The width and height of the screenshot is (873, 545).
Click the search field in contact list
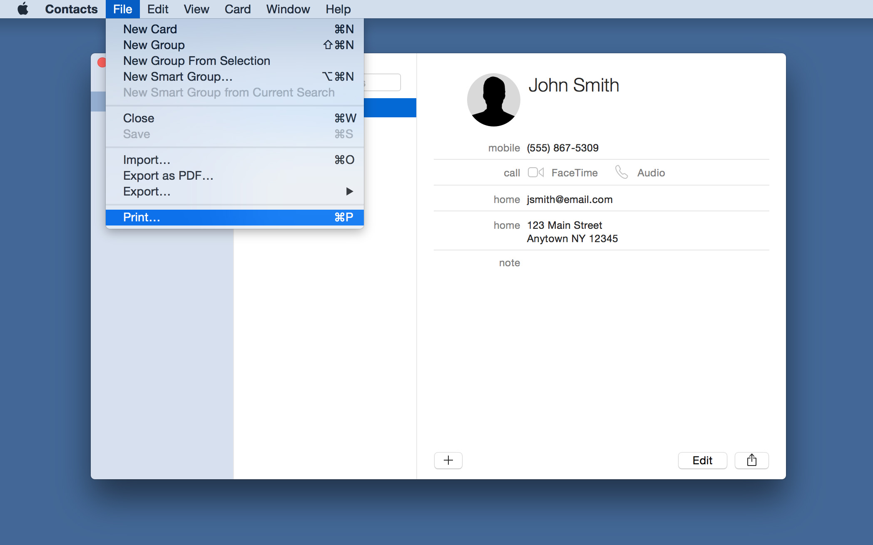coord(382,82)
